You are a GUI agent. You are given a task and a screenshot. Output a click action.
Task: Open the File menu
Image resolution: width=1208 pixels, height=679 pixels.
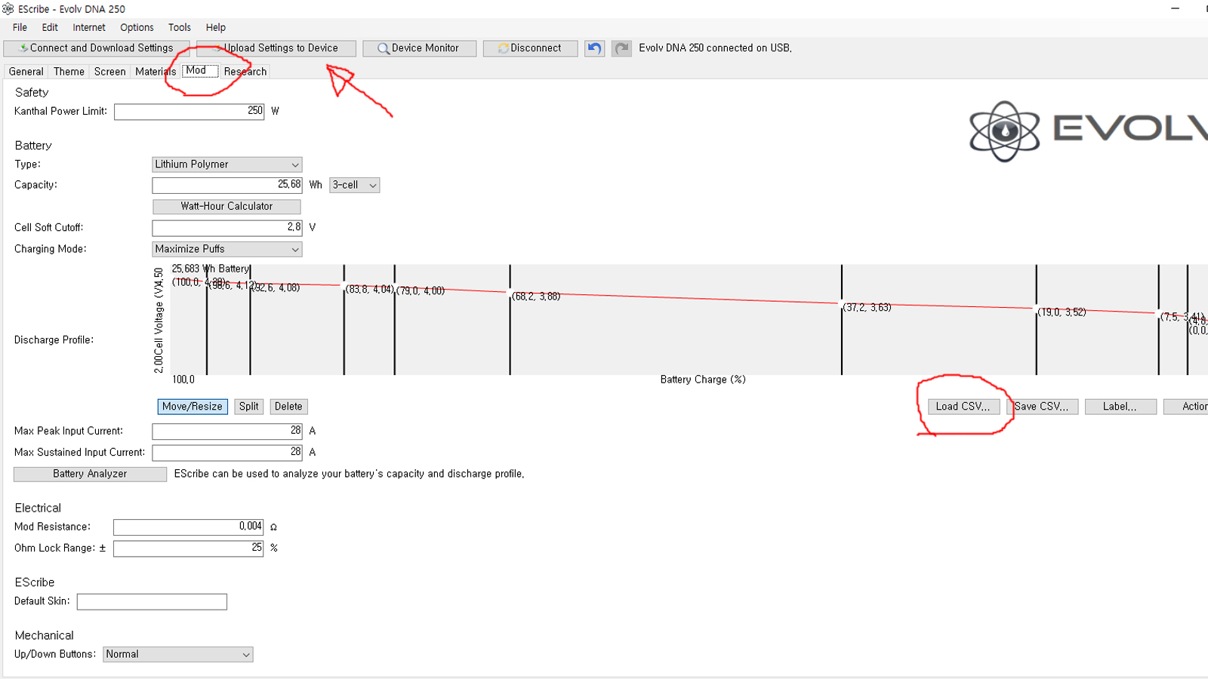point(20,27)
